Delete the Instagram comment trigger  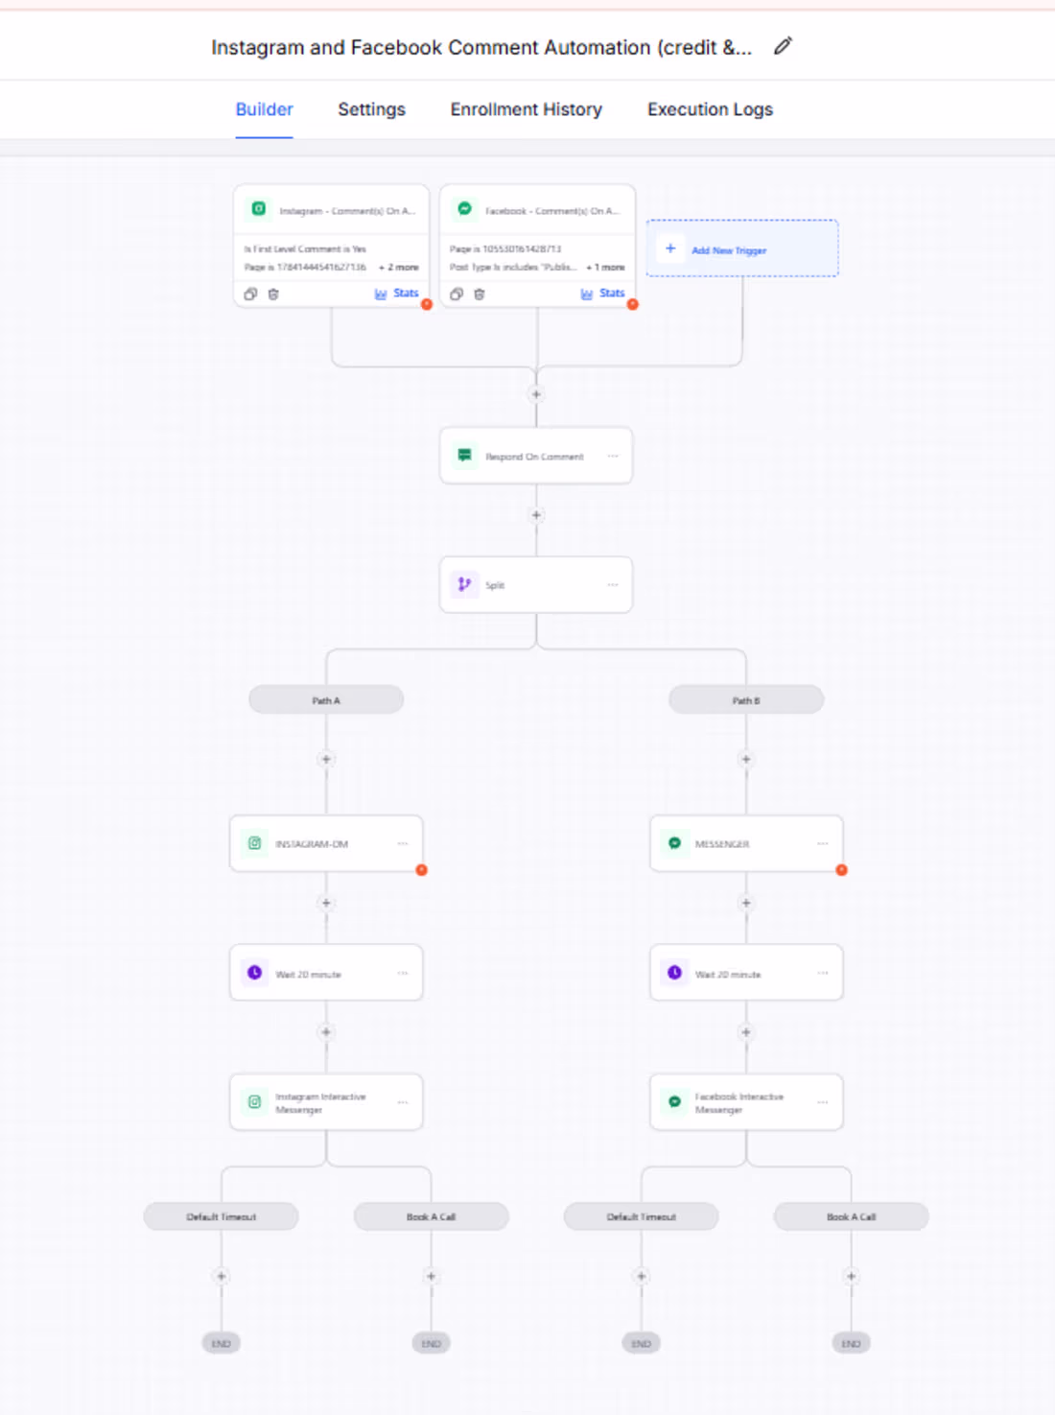(273, 295)
